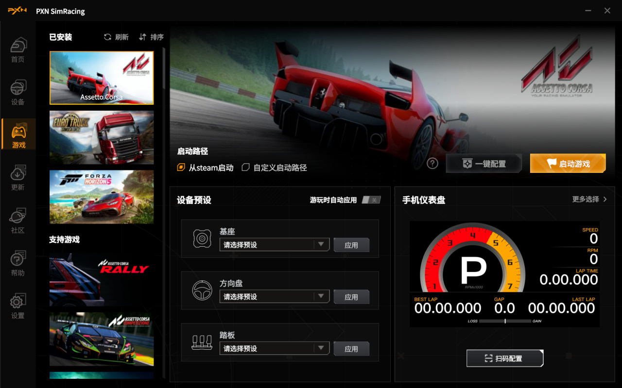Screen dimensions: 622x388
Task: Click the 踏板 pedals icon
Action: click(x=202, y=342)
